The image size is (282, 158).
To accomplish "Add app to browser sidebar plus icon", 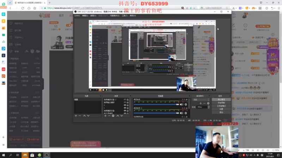I will click(x=4, y=137).
